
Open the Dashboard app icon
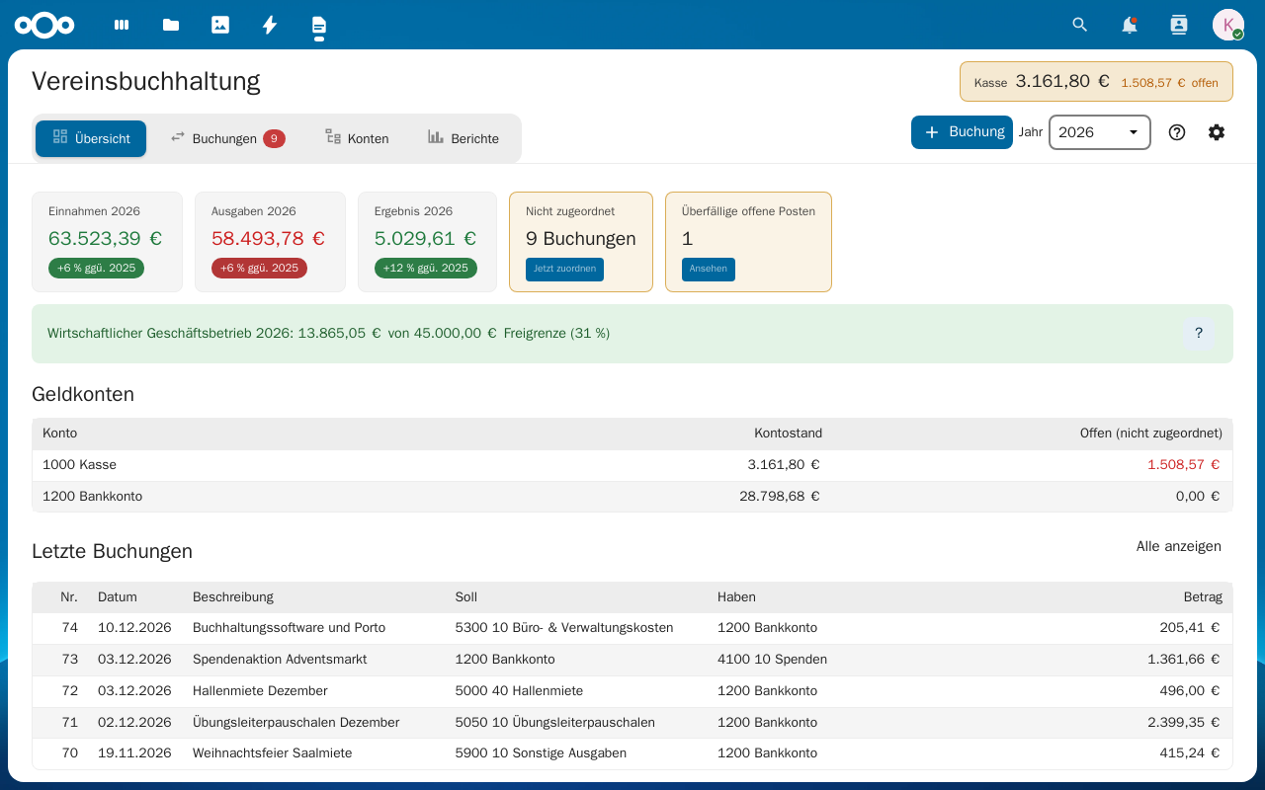coord(122,25)
